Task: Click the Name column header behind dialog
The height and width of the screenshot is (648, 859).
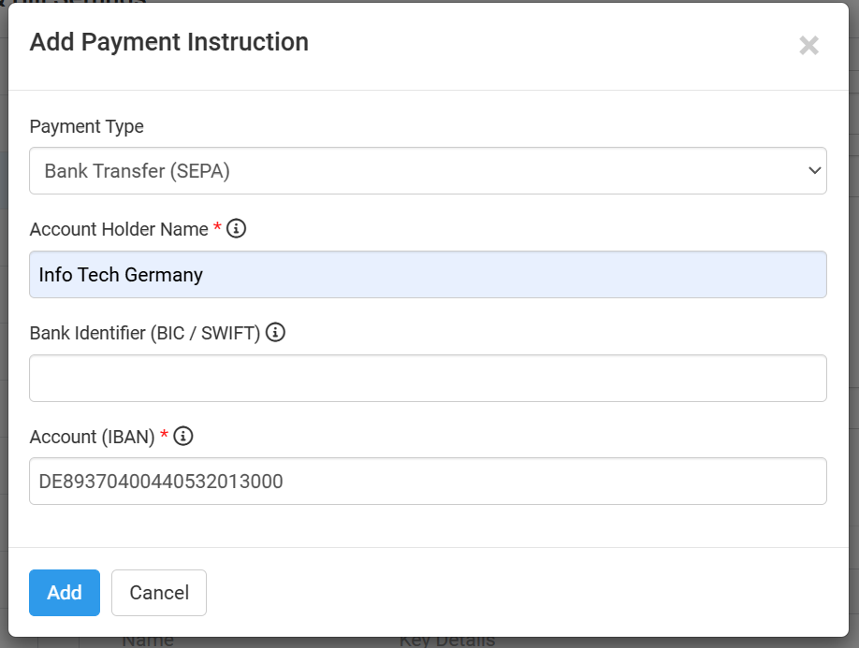Action: tap(148, 641)
